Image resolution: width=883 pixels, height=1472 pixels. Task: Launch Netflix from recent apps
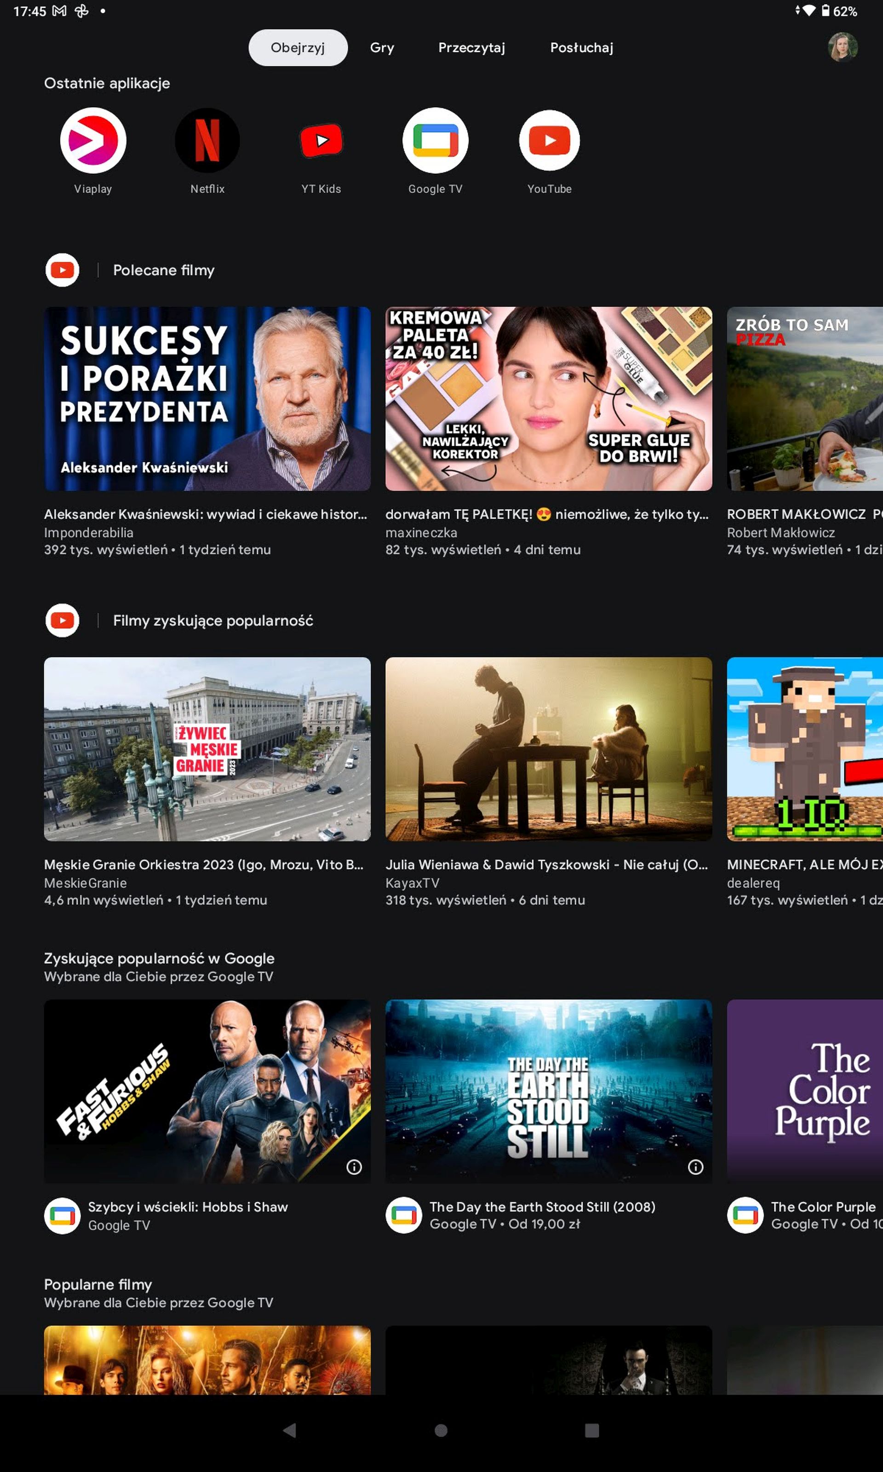click(207, 140)
